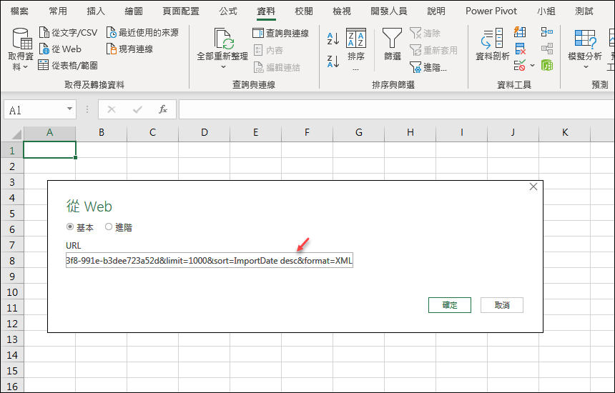The width and height of the screenshot is (615, 393).
Task: Open the 檔案 tab
Action: [x=19, y=11]
